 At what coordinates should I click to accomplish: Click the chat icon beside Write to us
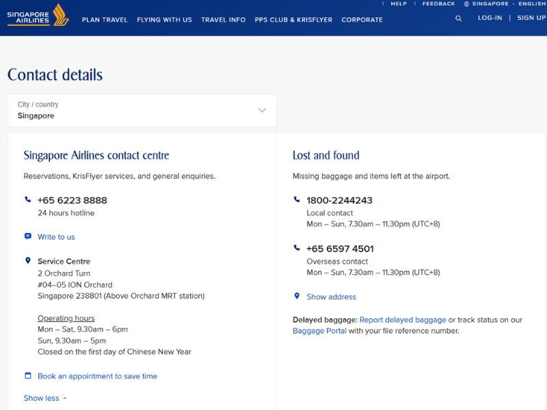point(28,236)
